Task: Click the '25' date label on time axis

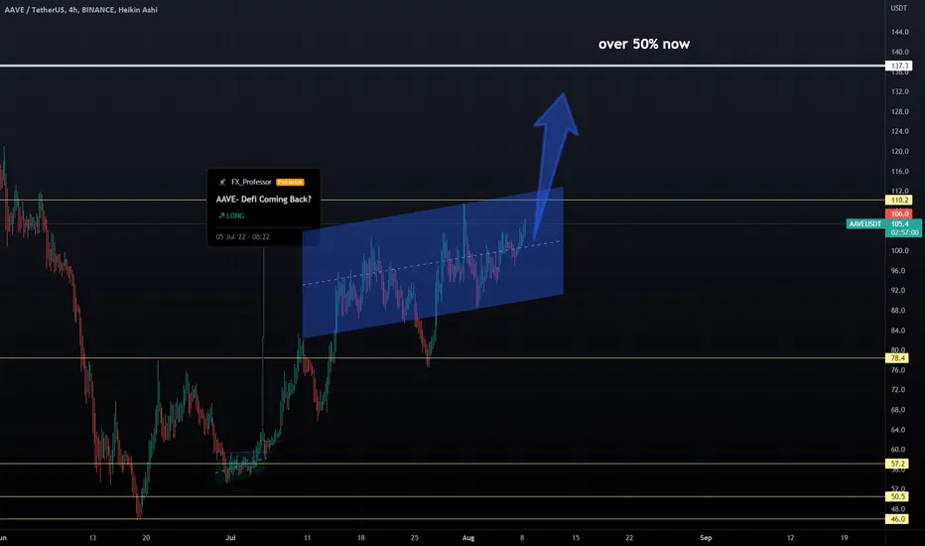Action: coord(415,538)
